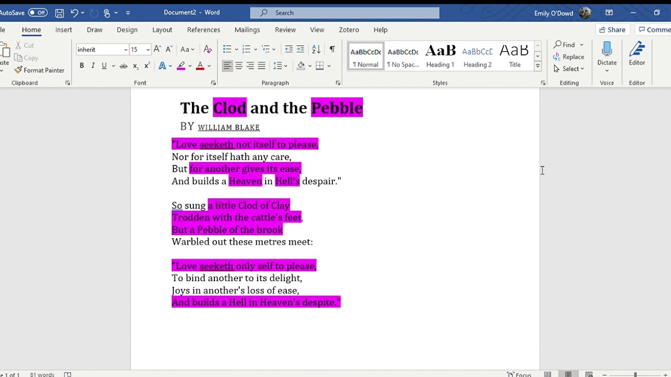Open the Editor proofing pane
Screen dimensions: 671x377
[637, 54]
